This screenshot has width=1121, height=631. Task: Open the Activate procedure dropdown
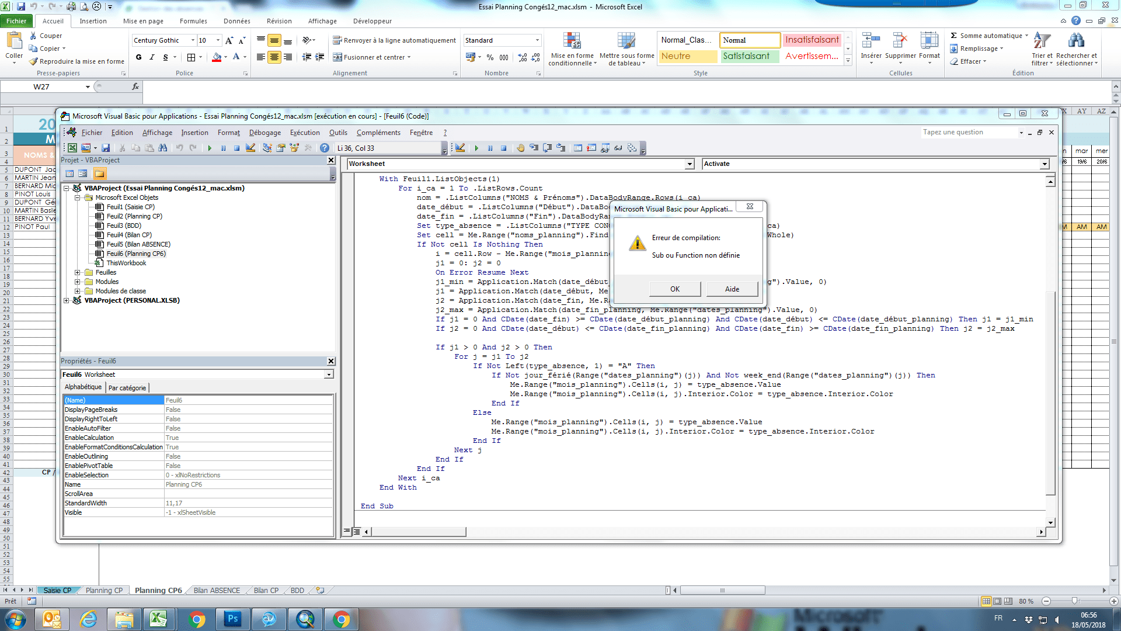(x=1045, y=164)
